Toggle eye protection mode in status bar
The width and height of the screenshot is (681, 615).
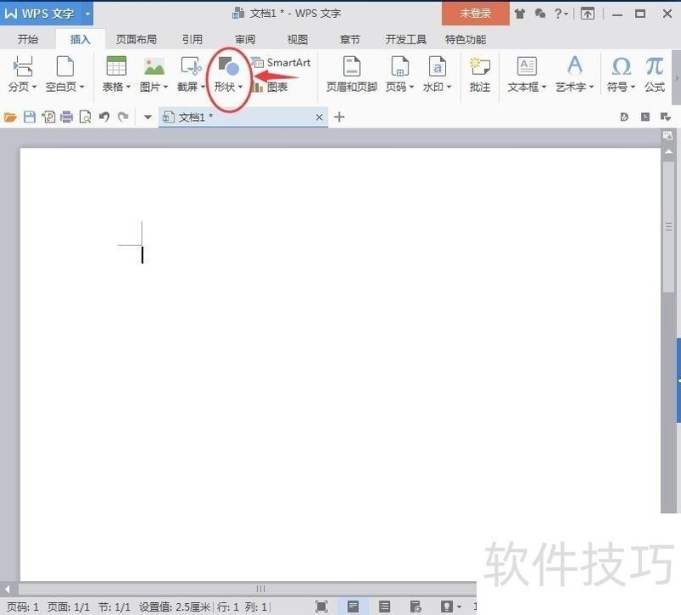click(x=447, y=606)
